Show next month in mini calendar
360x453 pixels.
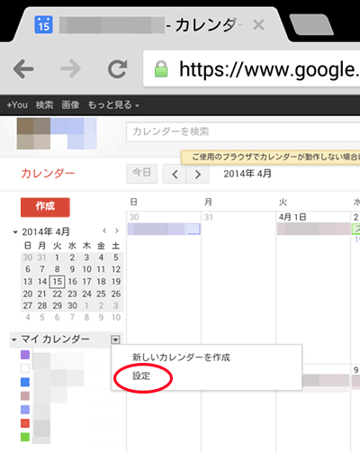click(117, 231)
